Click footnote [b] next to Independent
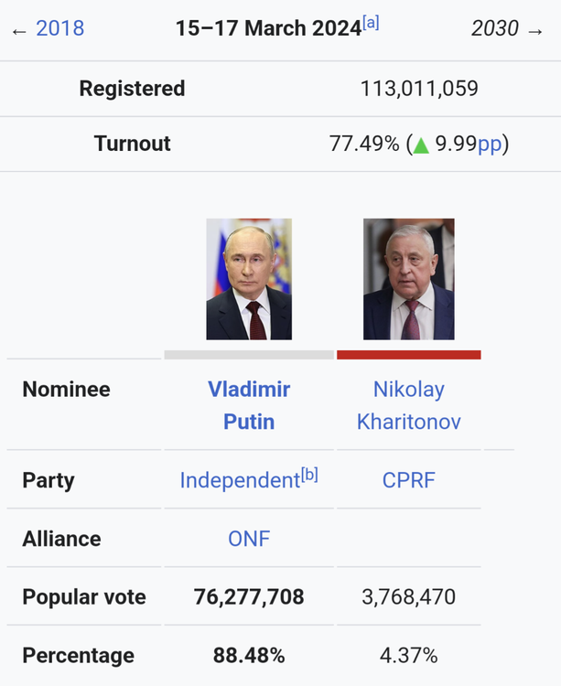Screen dimensions: 561x686 pyautogui.click(x=309, y=475)
